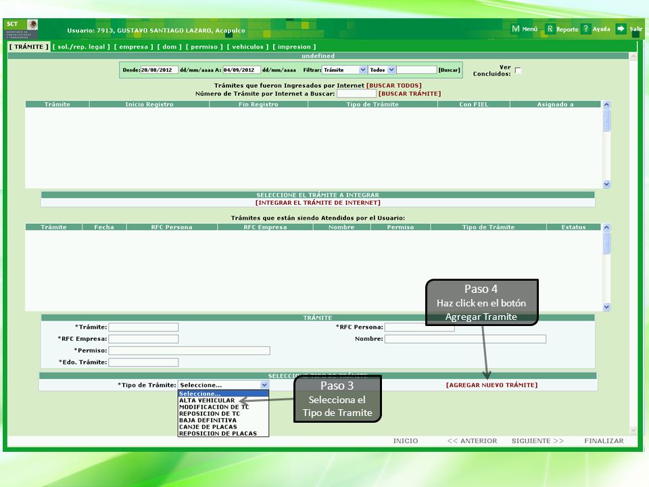Click the Con FIEL column header

[x=473, y=104]
